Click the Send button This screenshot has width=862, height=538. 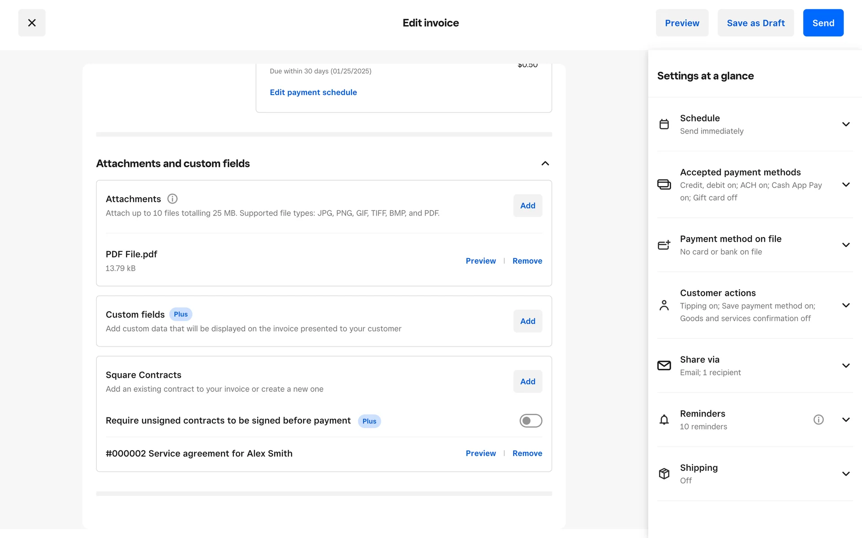pyautogui.click(x=823, y=23)
